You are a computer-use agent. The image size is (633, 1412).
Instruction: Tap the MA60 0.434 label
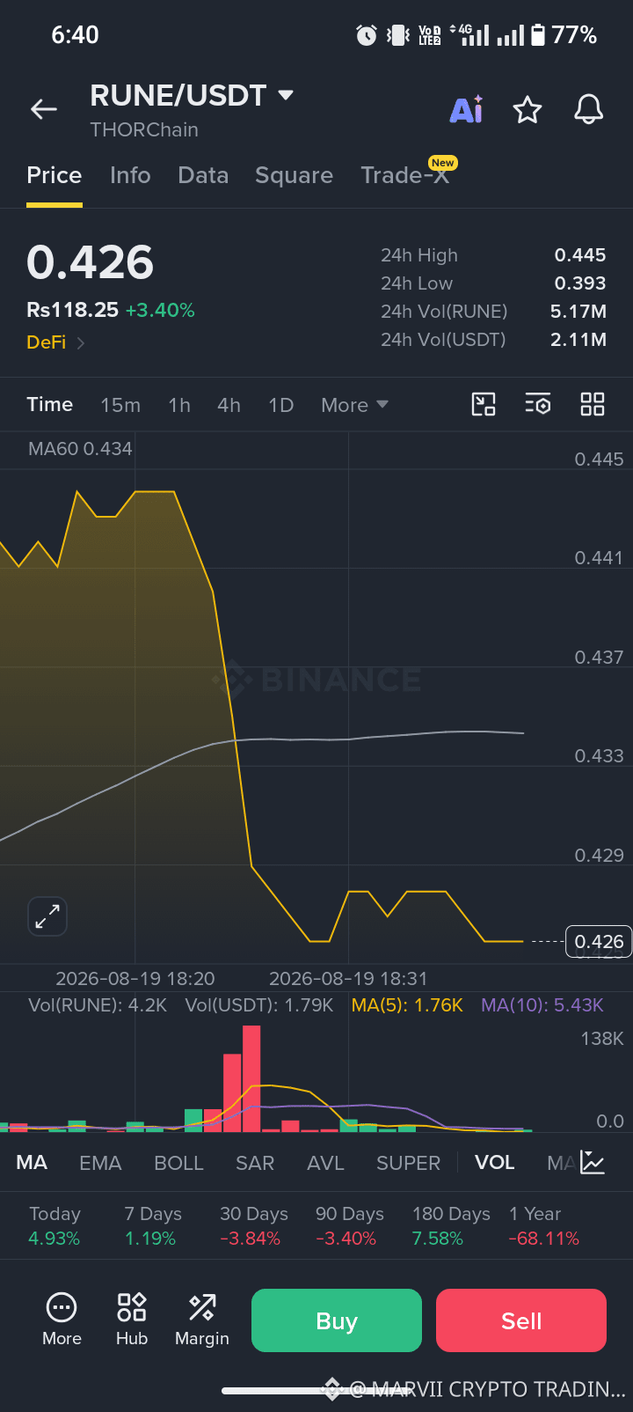pos(80,449)
